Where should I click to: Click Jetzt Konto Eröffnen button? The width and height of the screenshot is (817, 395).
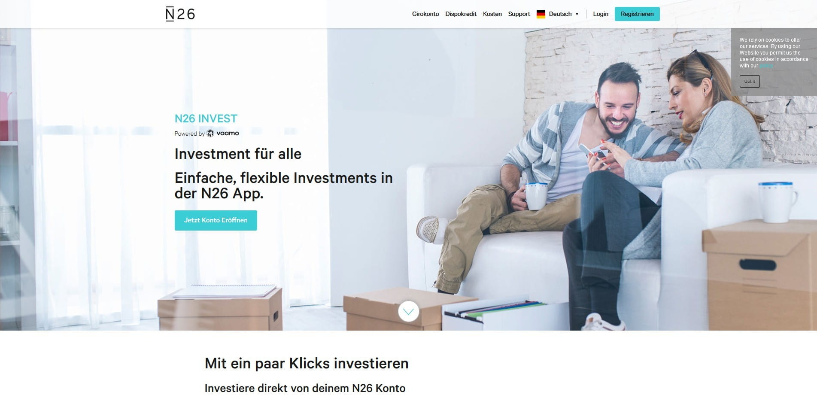tap(216, 220)
